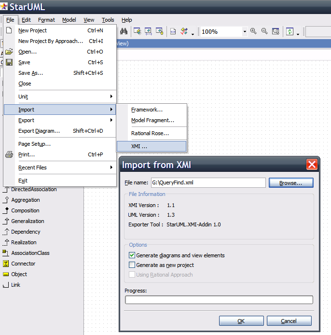Screen dimensions: 331x335
Task: Uncheck Generate diagrams and view elements
Action: click(132, 255)
